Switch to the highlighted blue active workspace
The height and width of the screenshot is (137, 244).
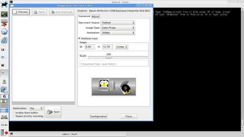4,111
